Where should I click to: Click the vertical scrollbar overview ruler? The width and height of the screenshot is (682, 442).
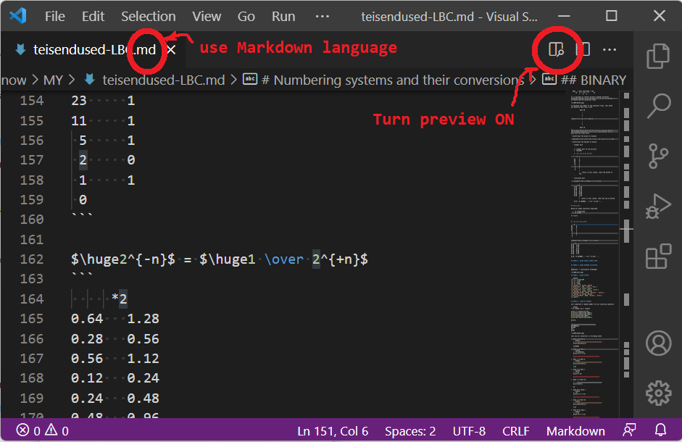tap(626, 254)
